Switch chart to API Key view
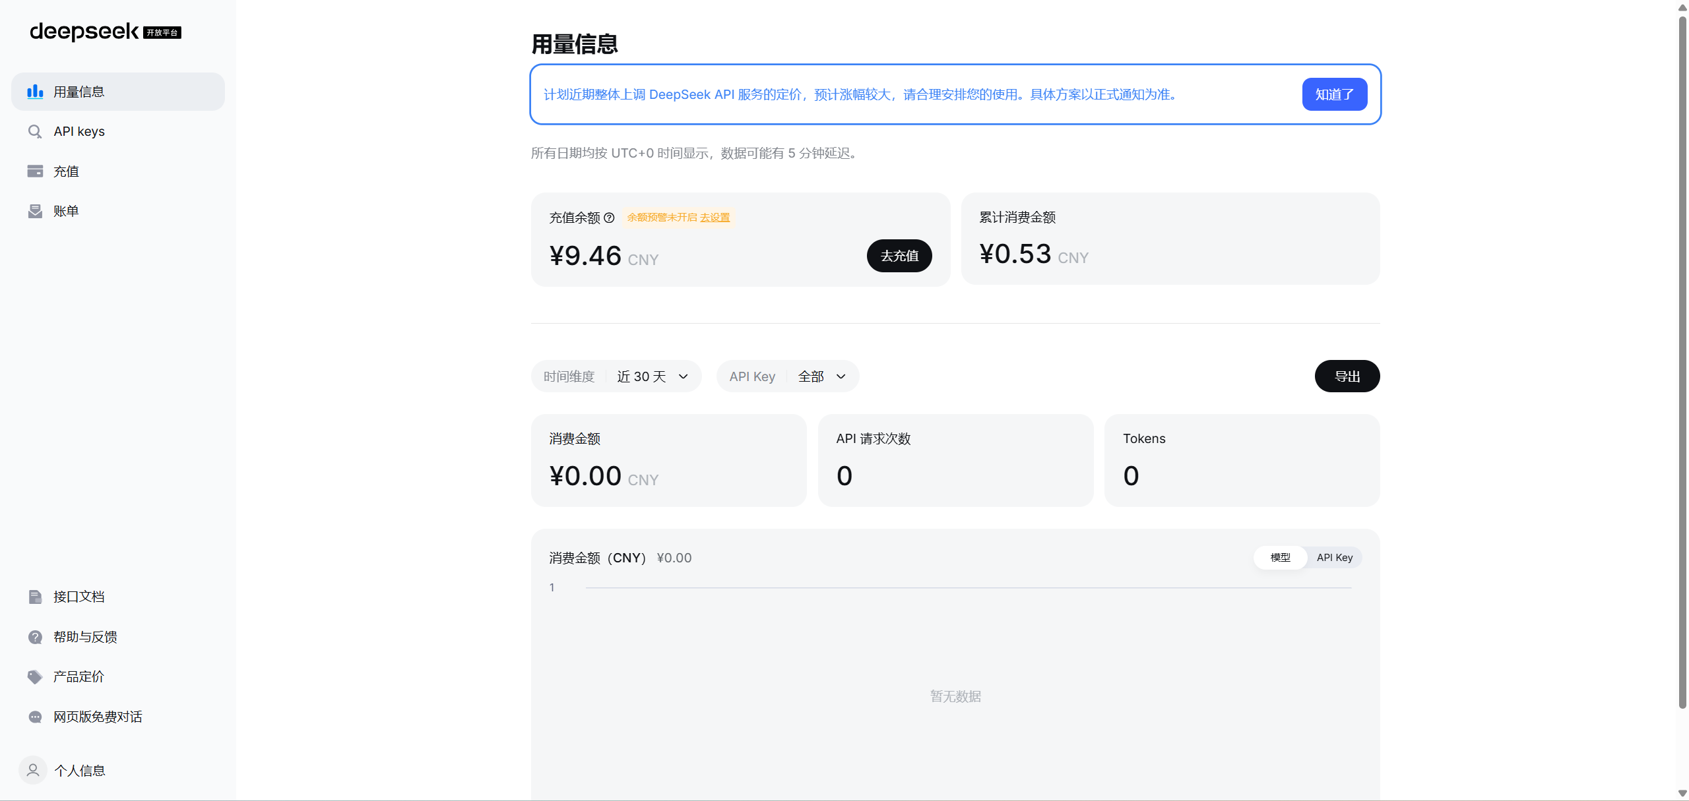This screenshot has width=1689, height=801. [x=1335, y=558]
